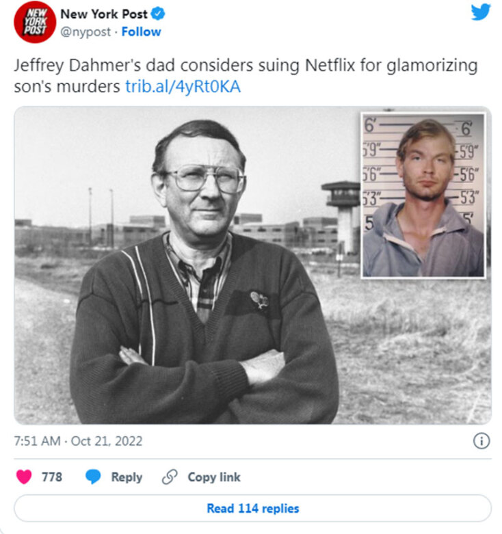Click the blue reply speech bubble icon
The height and width of the screenshot is (534, 502).
click(x=93, y=477)
